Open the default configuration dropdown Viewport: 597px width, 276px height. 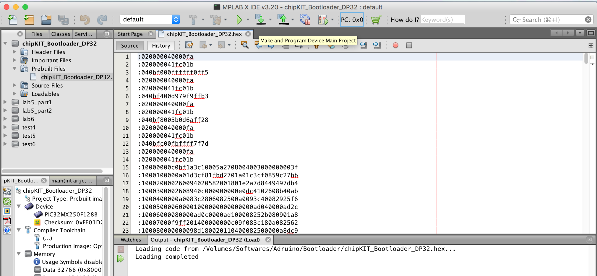pos(176,19)
